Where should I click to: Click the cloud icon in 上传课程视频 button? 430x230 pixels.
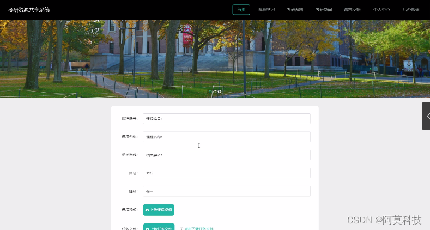coord(147,210)
